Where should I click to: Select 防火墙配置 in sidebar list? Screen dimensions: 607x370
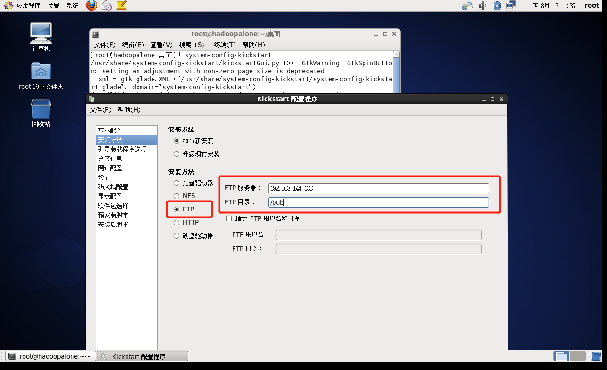coord(127,187)
